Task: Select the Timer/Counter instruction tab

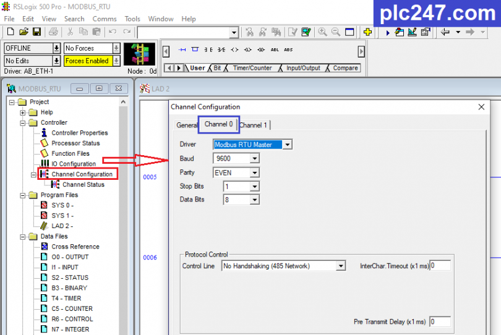Action: click(x=252, y=68)
